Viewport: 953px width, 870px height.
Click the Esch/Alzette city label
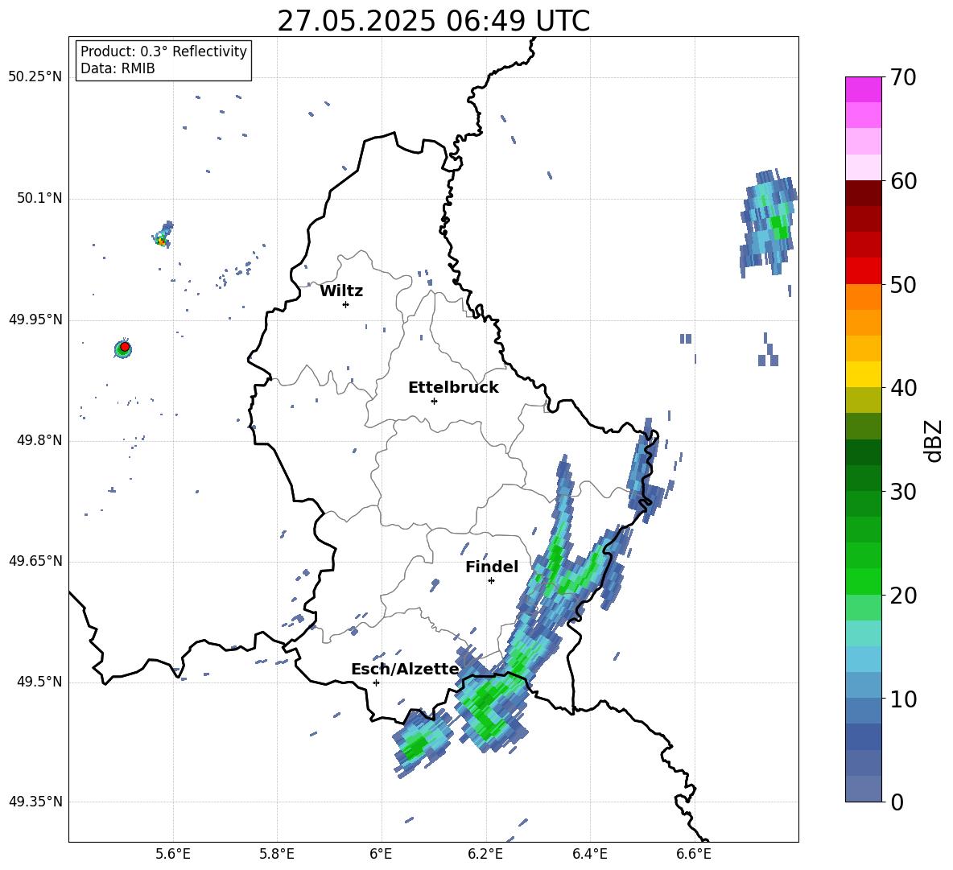click(x=405, y=669)
